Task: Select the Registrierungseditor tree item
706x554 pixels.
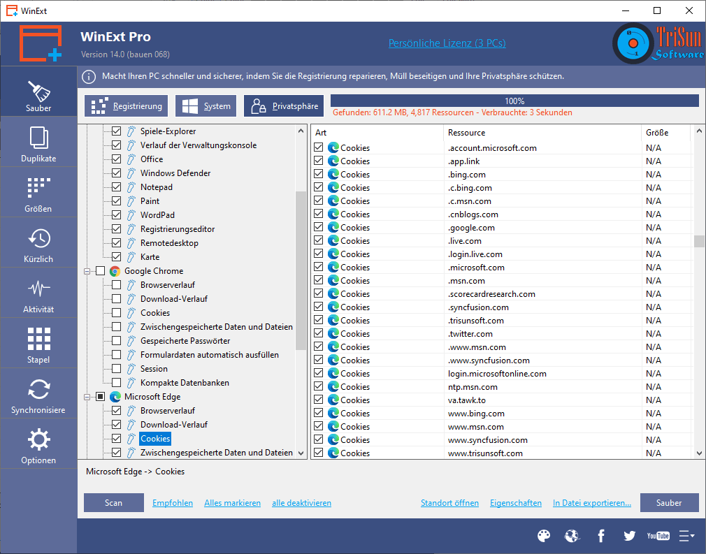Action: coord(178,228)
